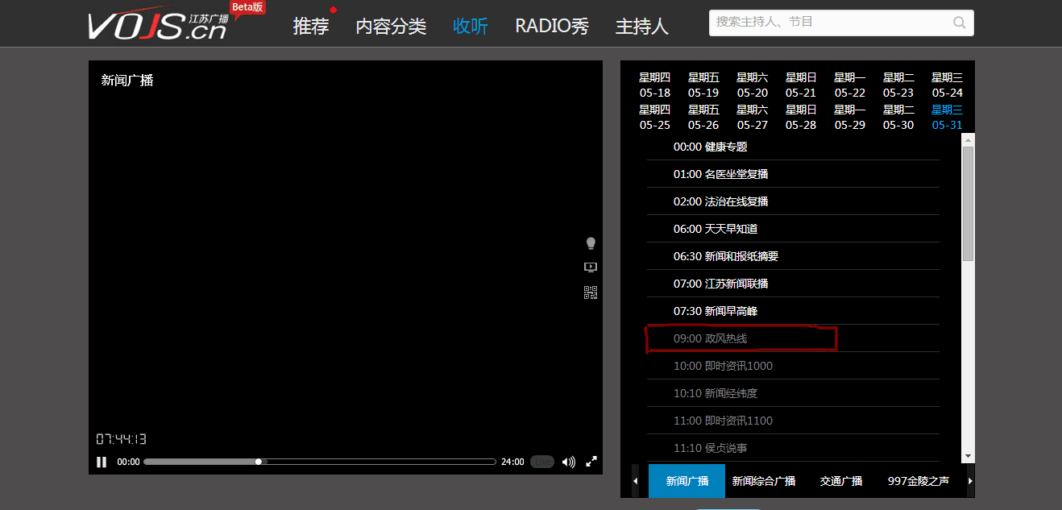Click scrollbar down arrow in schedule list
Image resolution: width=1062 pixels, height=510 pixels.
(969, 457)
